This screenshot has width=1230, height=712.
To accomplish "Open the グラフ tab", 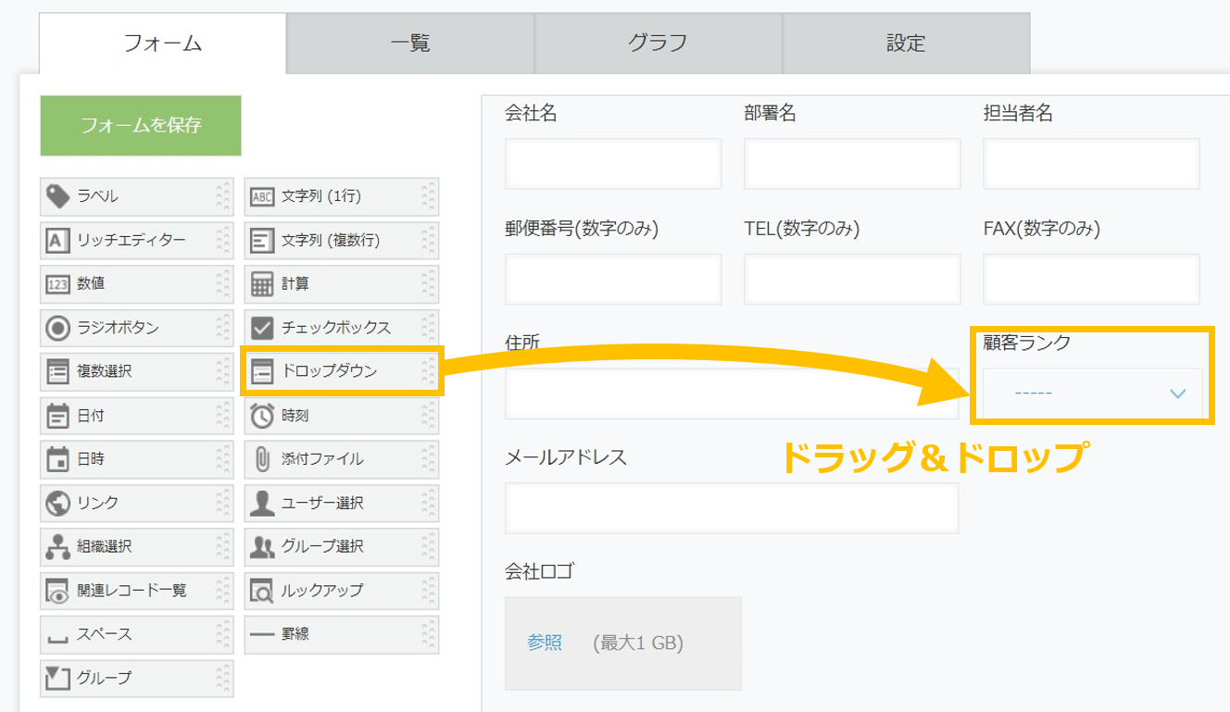I will click(658, 43).
